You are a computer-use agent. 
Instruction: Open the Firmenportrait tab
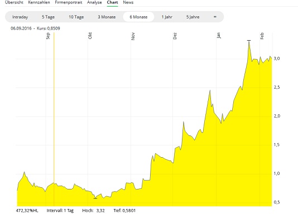[69, 2]
